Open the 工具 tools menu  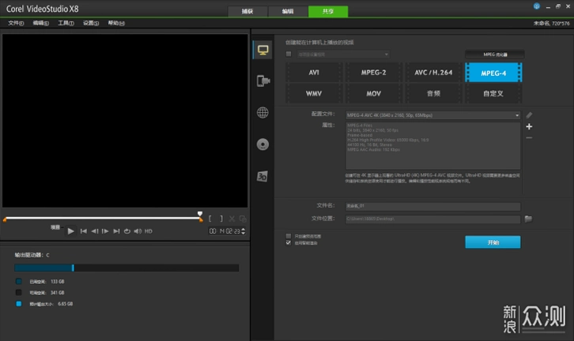(66, 23)
